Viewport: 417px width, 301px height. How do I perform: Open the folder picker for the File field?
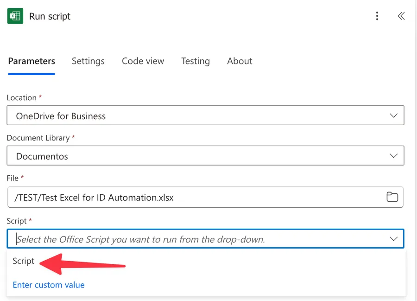point(392,197)
